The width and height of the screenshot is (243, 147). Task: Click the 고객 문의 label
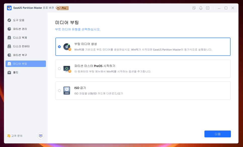17,136
